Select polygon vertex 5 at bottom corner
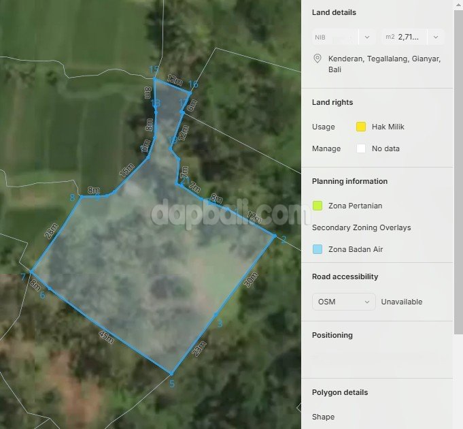 171,373
